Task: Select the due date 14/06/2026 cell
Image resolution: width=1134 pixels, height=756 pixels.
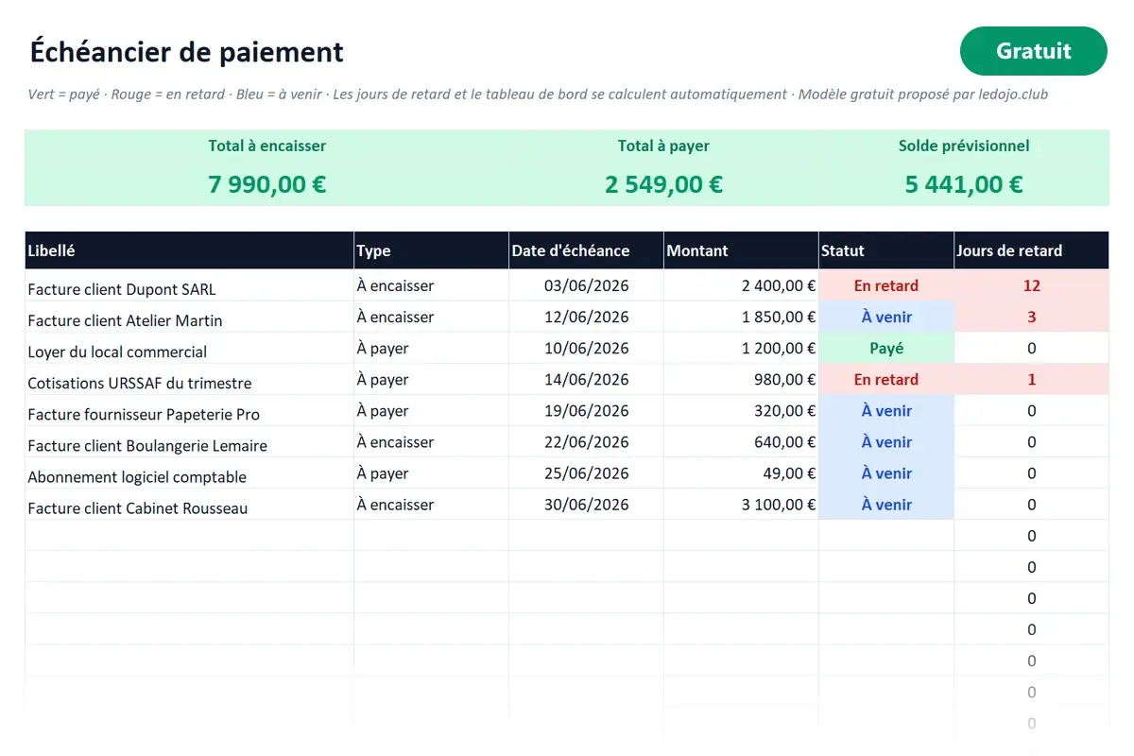Action: tap(586, 379)
